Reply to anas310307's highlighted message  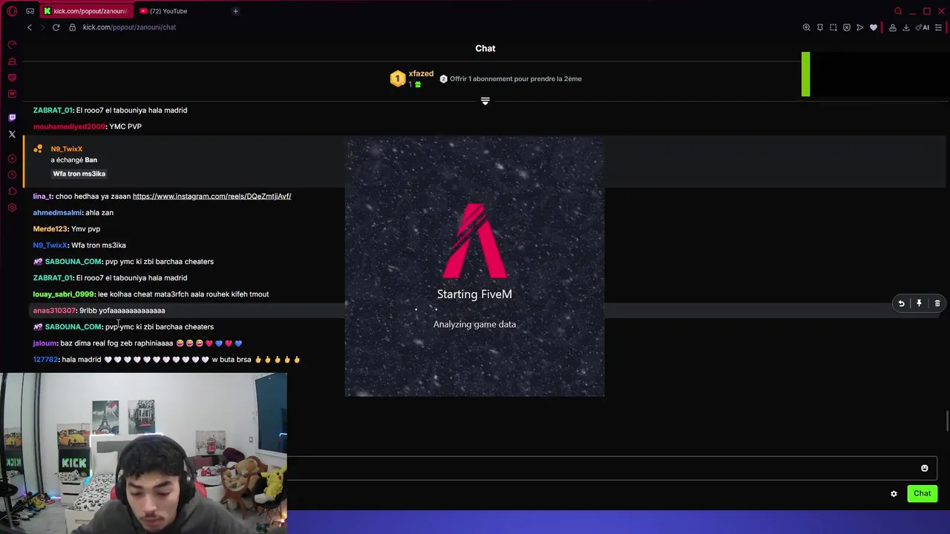[x=901, y=303]
